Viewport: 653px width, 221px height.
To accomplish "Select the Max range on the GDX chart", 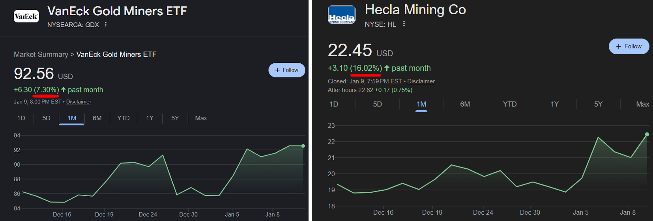I will [201, 118].
